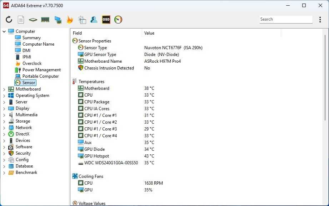Click the AIDA64 app logo icon

[x=6, y=5]
